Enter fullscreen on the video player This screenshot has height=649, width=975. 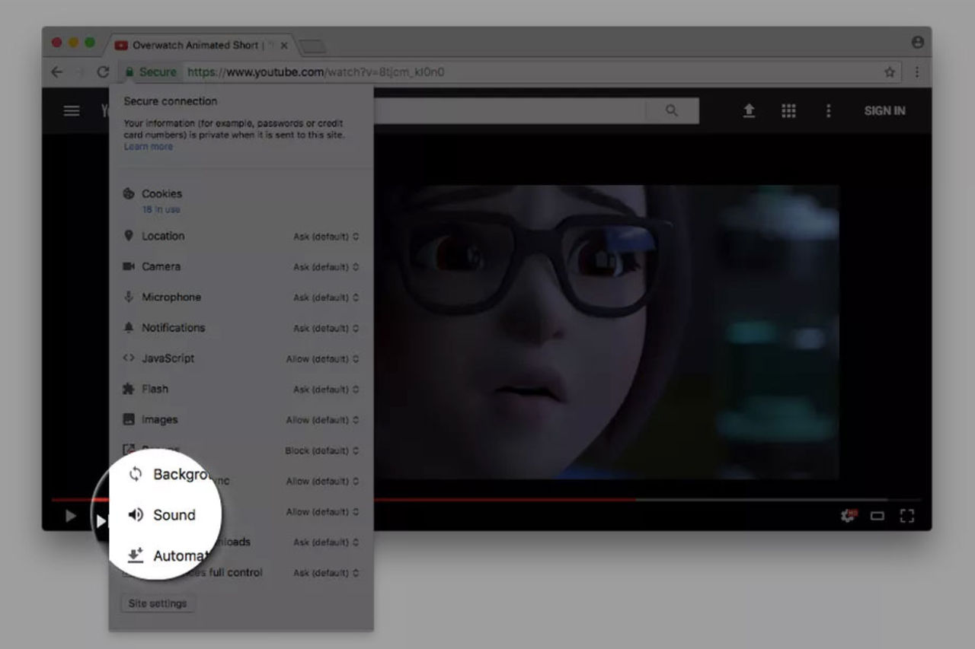pyautogui.click(x=907, y=516)
